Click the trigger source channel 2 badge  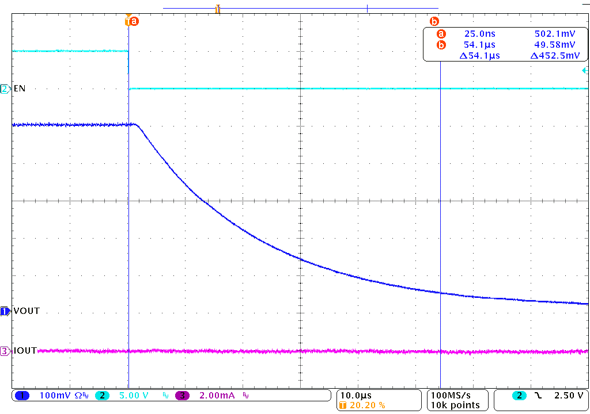click(x=519, y=396)
